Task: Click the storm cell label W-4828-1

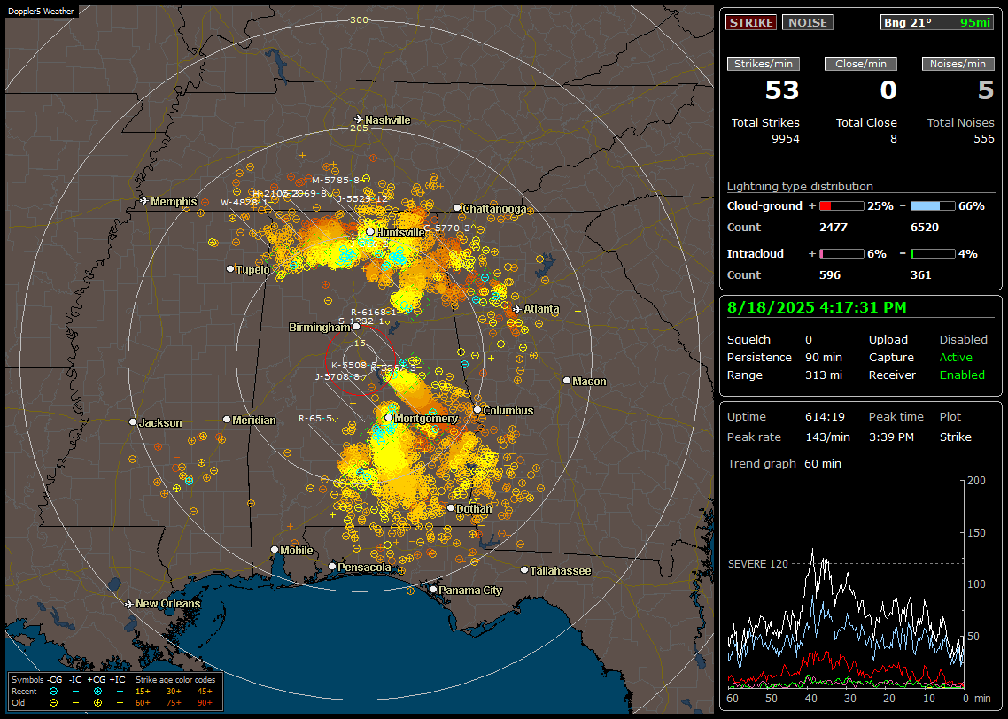Action: click(244, 202)
